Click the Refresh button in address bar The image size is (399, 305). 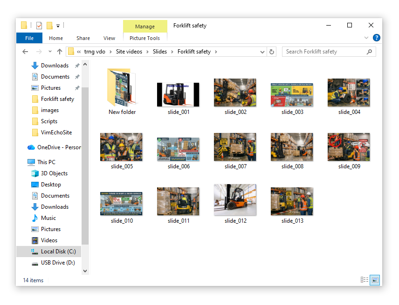coord(272,52)
